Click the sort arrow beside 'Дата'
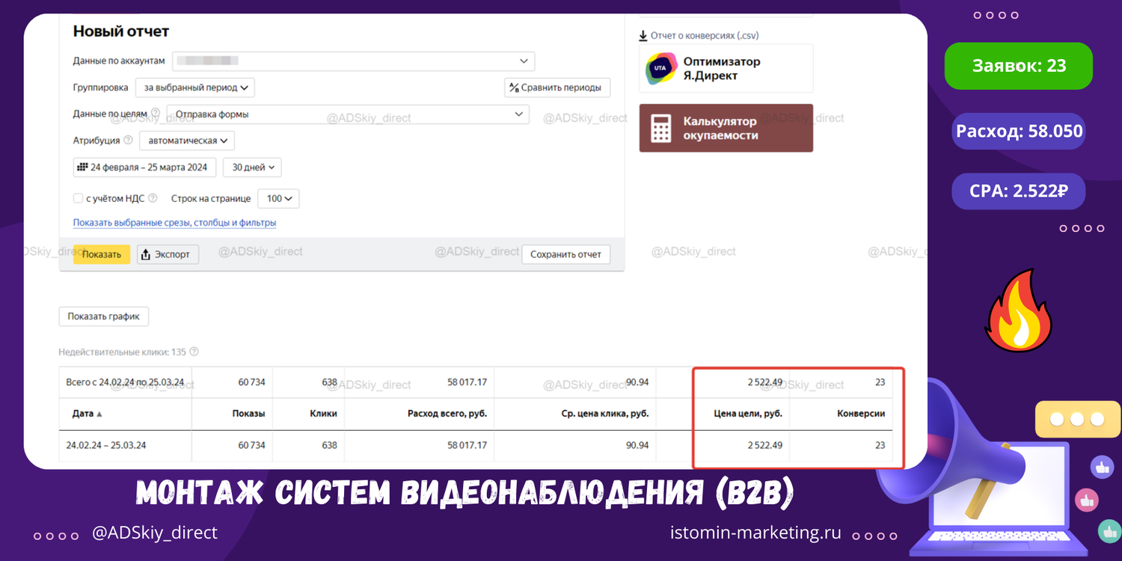Screen dimensions: 1122x561 click(99, 414)
